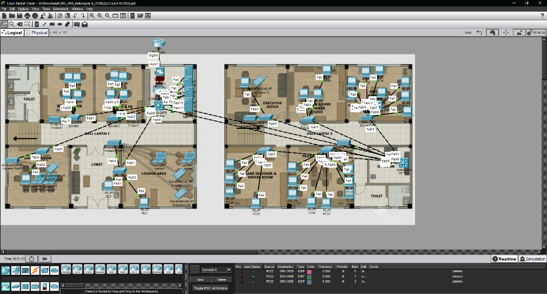This screenshot has height=294, width=547.
Task: Click the green color swatch of PDU 1
Action: pyautogui.click(x=309, y=276)
